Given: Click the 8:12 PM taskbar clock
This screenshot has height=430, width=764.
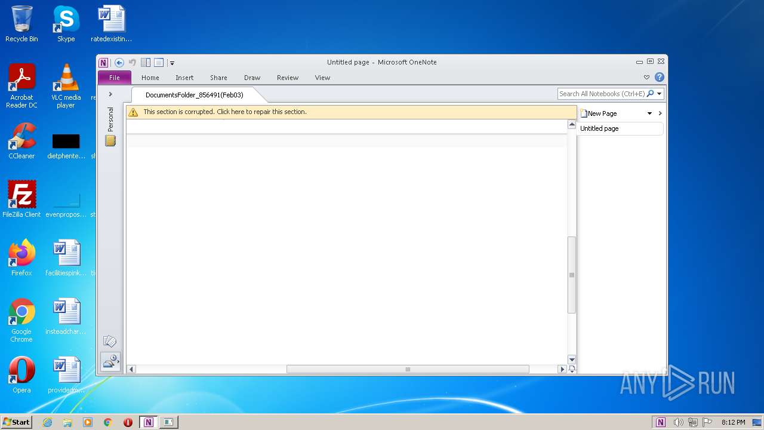Looking at the screenshot, I should pos(733,422).
